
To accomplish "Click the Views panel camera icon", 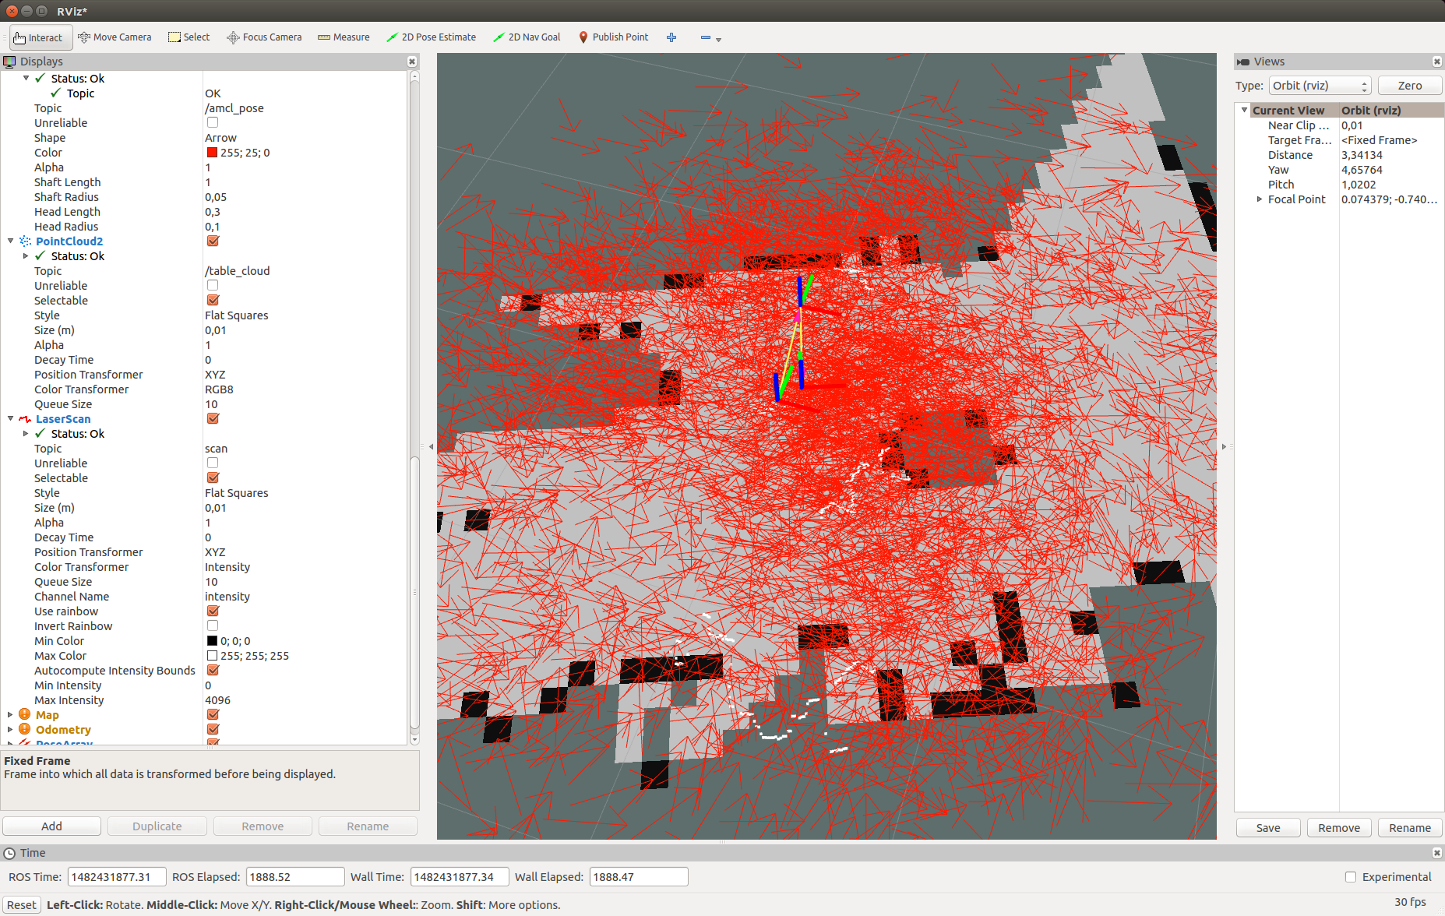I will click(1243, 62).
